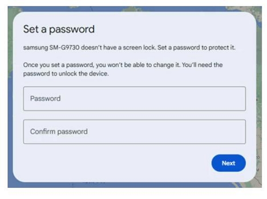The image size is (267, 199).
Task: Click the "Once you set a password" line
Action: 53,65
